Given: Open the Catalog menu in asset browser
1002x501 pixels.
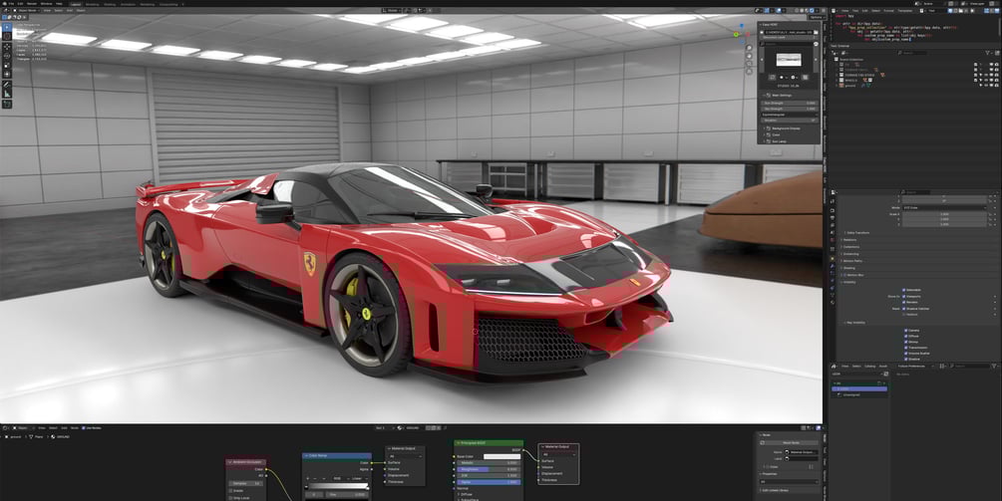Looking at the screenshot, I should (870, 367).
